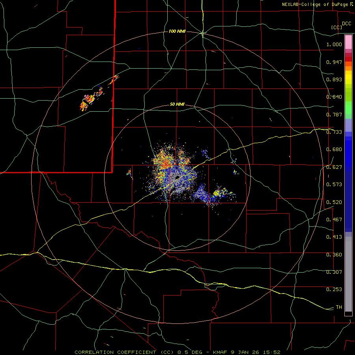Click the 0.787 legend value
The image size is (355, 355).
coord(334,114)
